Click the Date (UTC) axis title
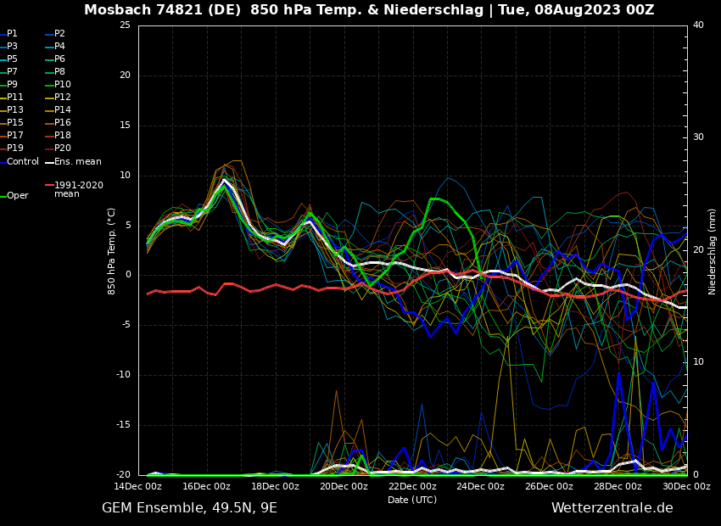The width and height of the screenshot is (721, 526). (412, 501)
